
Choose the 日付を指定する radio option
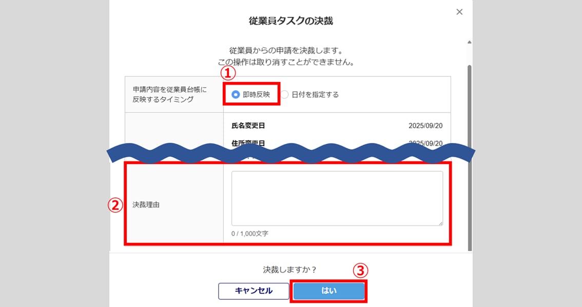285,94
